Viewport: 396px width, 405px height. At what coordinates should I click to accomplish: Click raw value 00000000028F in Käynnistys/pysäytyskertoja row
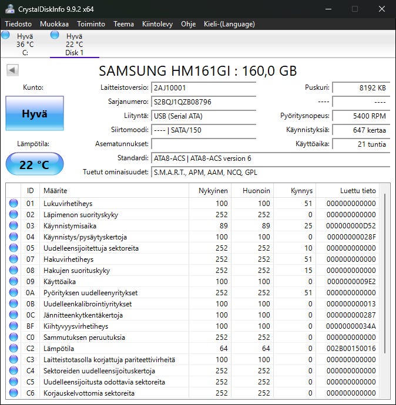pyautogui.click(x=351, y=237)
